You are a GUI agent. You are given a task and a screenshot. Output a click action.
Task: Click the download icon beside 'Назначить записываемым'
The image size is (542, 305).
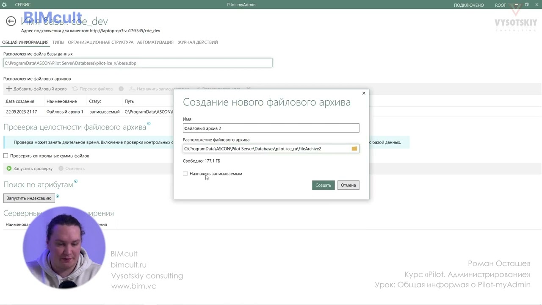(132, 89)
